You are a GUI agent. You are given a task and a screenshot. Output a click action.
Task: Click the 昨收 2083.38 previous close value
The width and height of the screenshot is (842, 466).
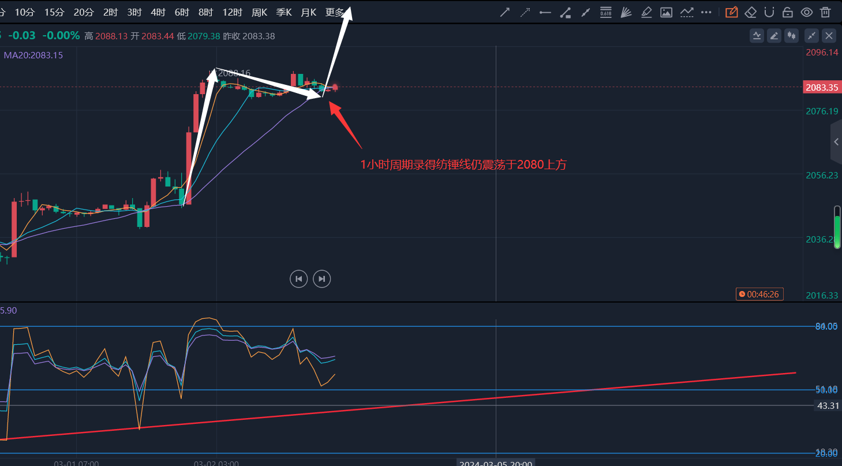pos(249,36)
